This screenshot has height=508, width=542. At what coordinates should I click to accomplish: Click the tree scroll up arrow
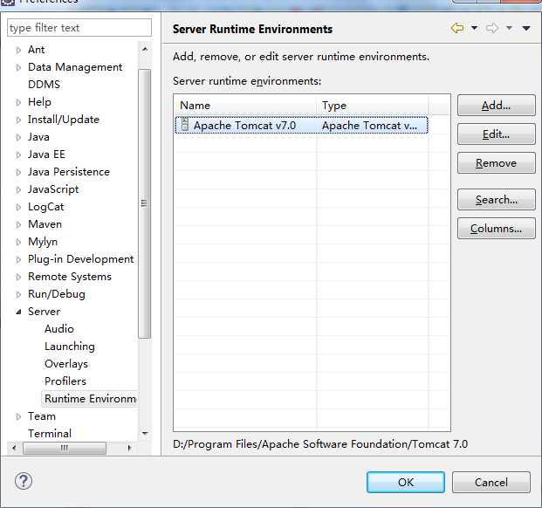click(145, 50)
